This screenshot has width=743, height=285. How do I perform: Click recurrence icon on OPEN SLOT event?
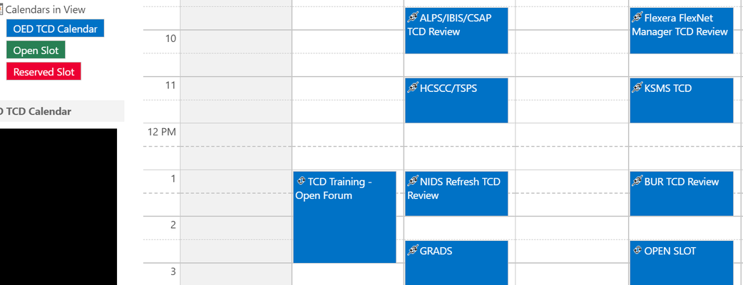pyautogui.click(x=637, y=250)
